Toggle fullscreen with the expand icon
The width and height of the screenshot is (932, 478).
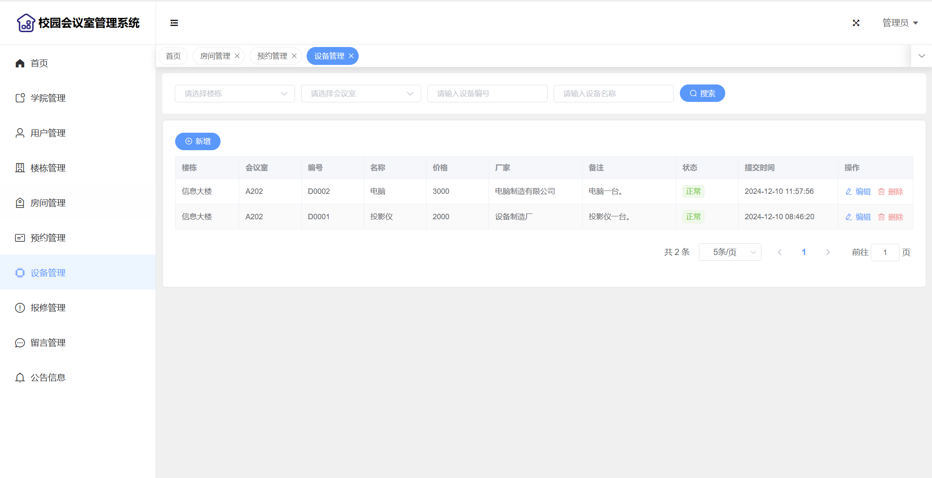tap(856, 23)
